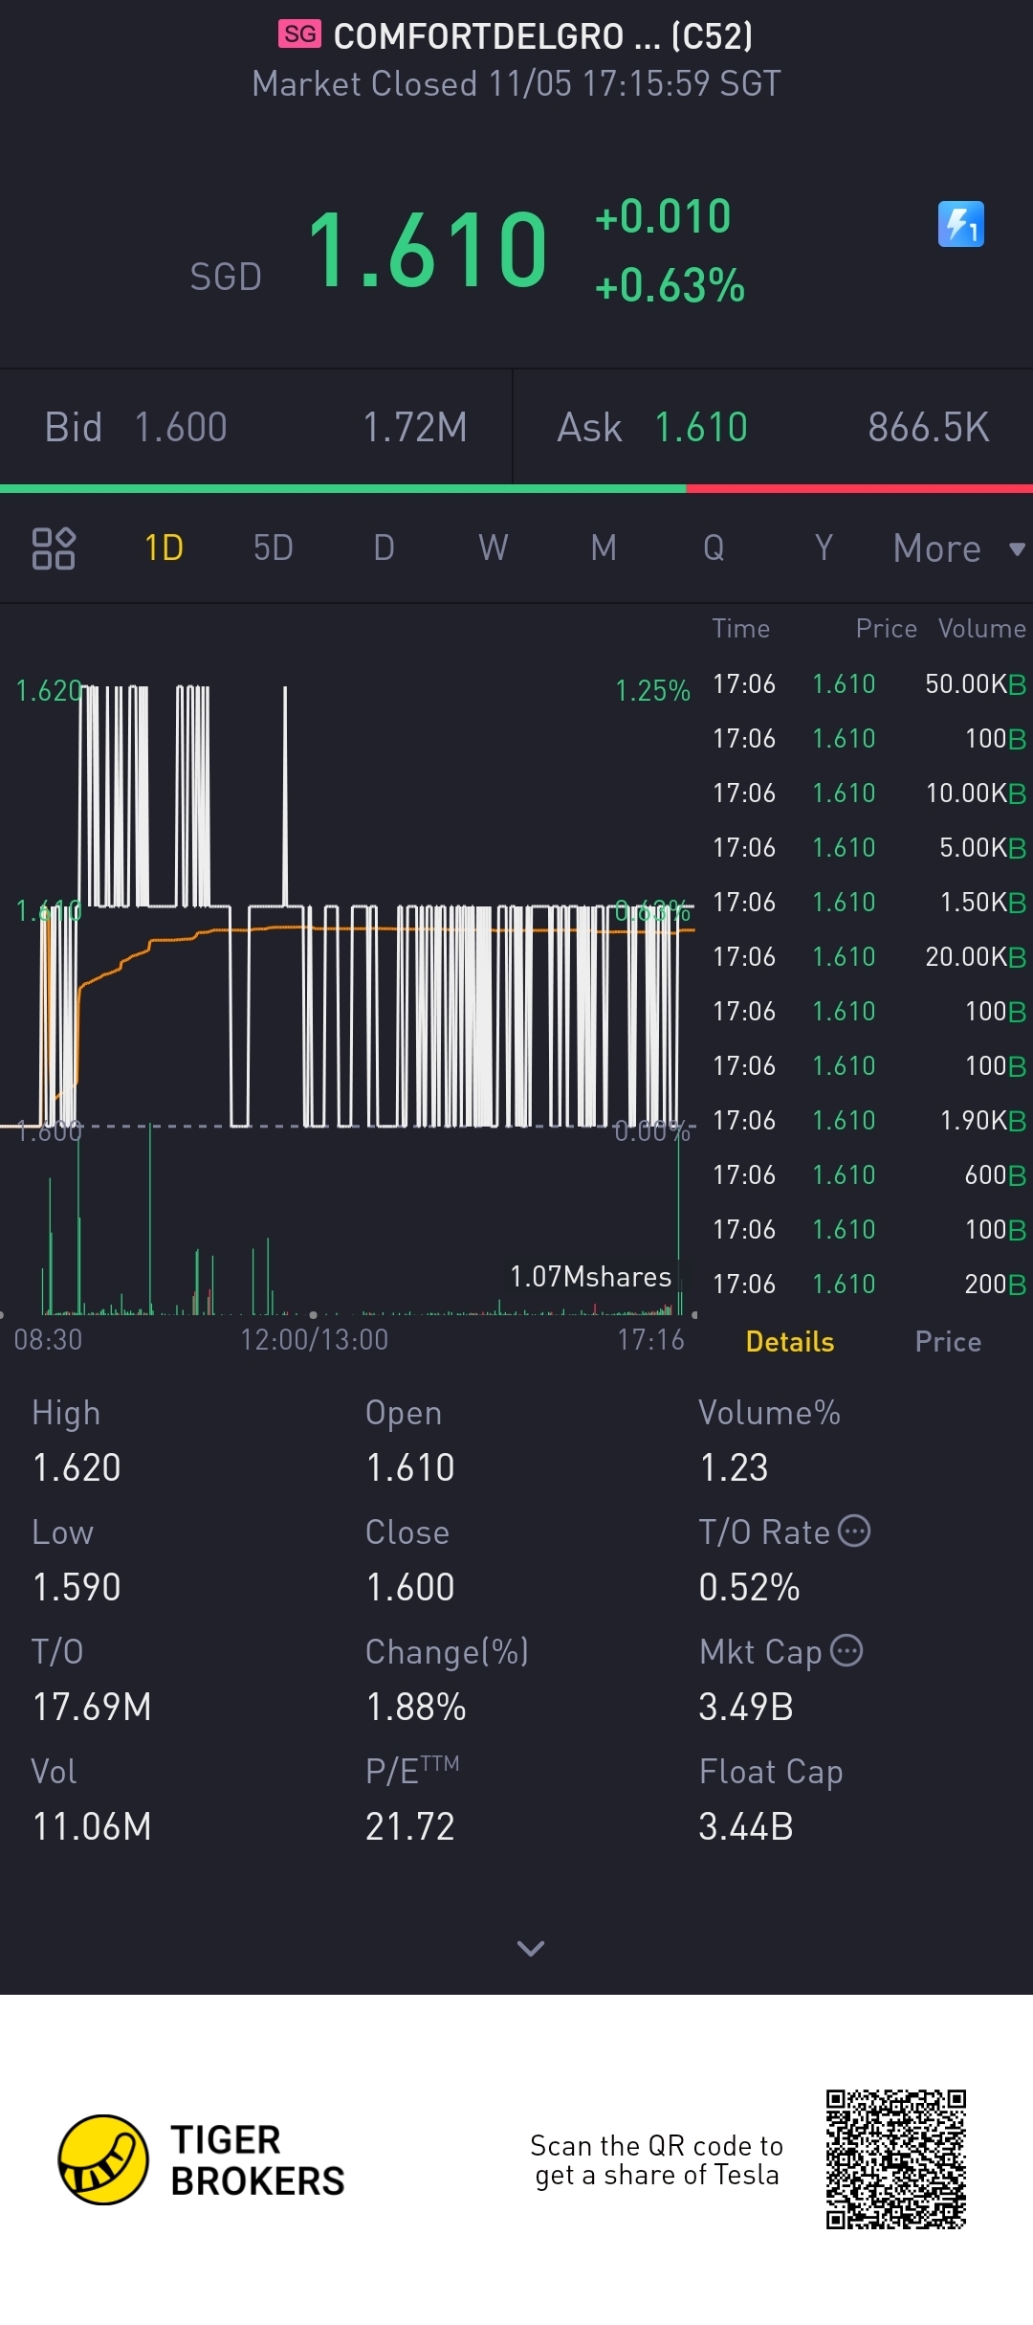Switch to the D daily chart tab
The image size is (1033, 2325).
384,548
